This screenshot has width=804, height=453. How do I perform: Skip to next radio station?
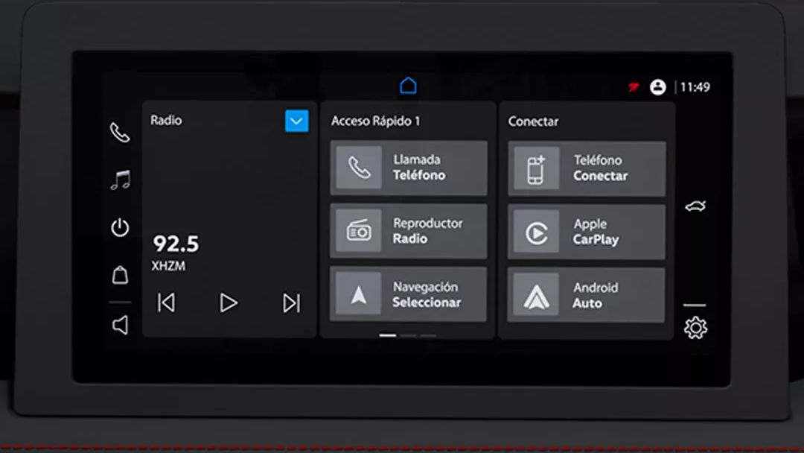coord(291,302)
